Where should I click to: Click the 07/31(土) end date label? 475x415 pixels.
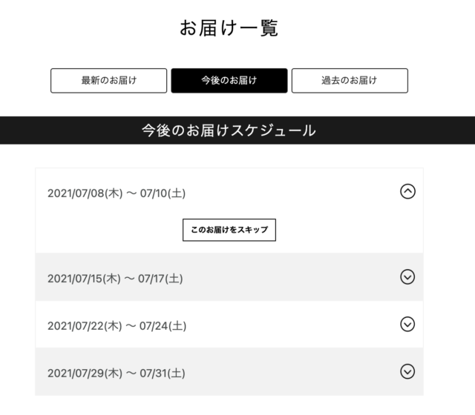click(x=163, y=373)
